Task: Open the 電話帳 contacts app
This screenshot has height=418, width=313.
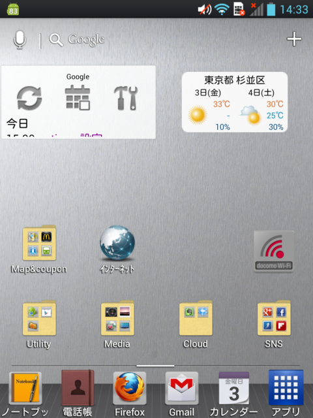Action: click(78, 393)
